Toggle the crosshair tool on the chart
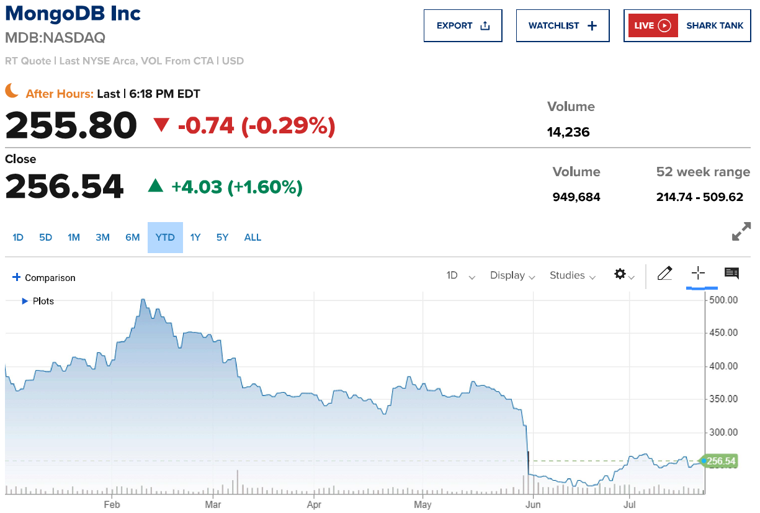Screen dimensions: 760x513 pos(699,274)
